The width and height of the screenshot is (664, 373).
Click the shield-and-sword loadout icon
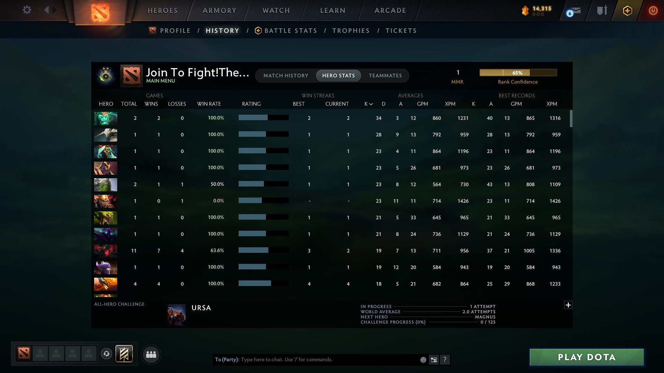601,10
